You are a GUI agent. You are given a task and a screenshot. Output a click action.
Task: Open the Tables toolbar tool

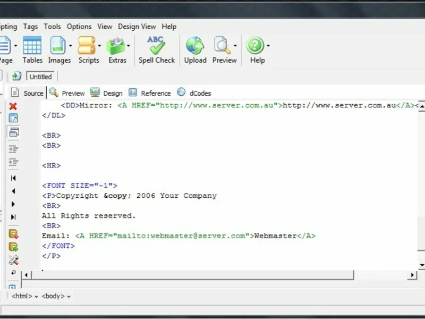[x=32, y=49]
